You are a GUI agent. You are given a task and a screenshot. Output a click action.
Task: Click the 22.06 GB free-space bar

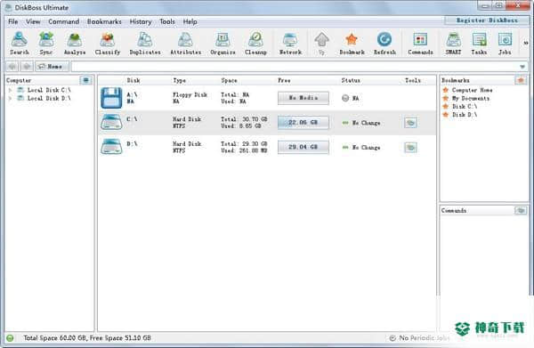click(303, 123)
